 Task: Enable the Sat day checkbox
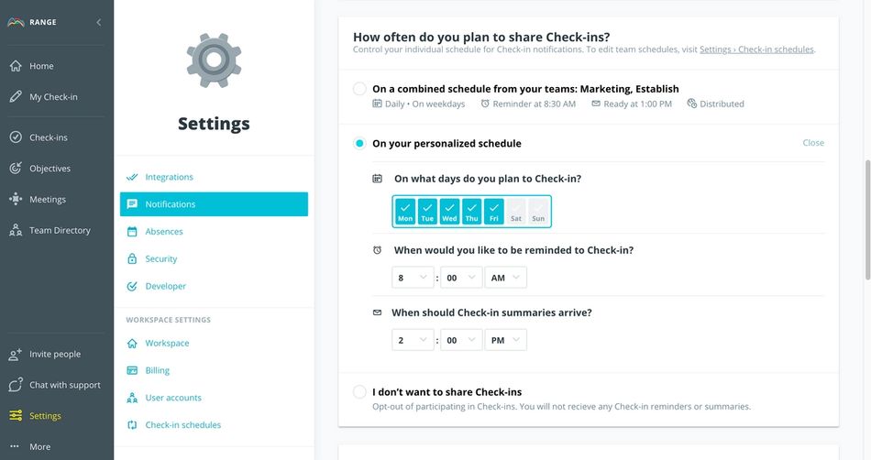[x=516, y=212]
